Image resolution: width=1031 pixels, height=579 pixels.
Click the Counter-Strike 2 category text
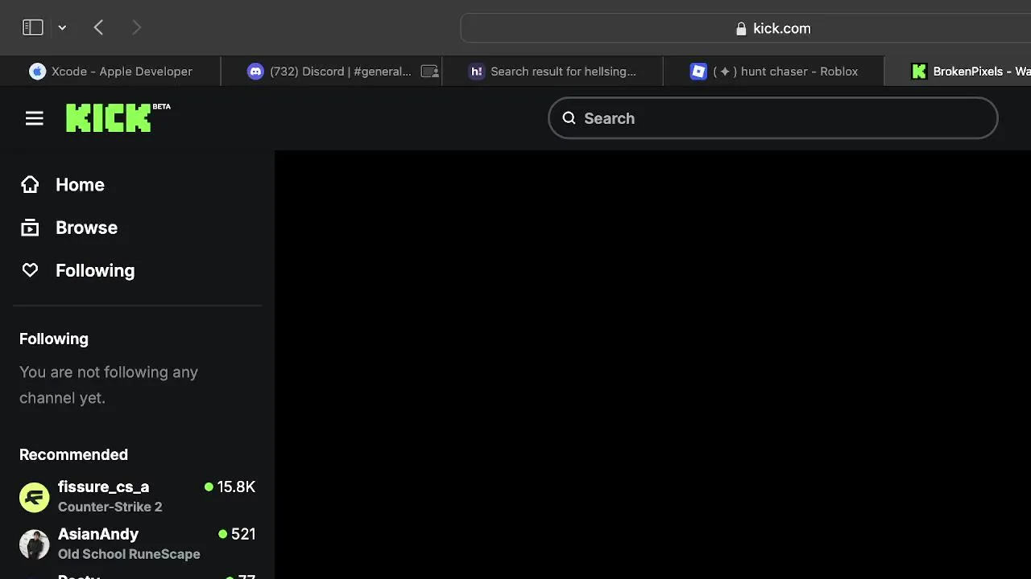click(x=110, y=507)
